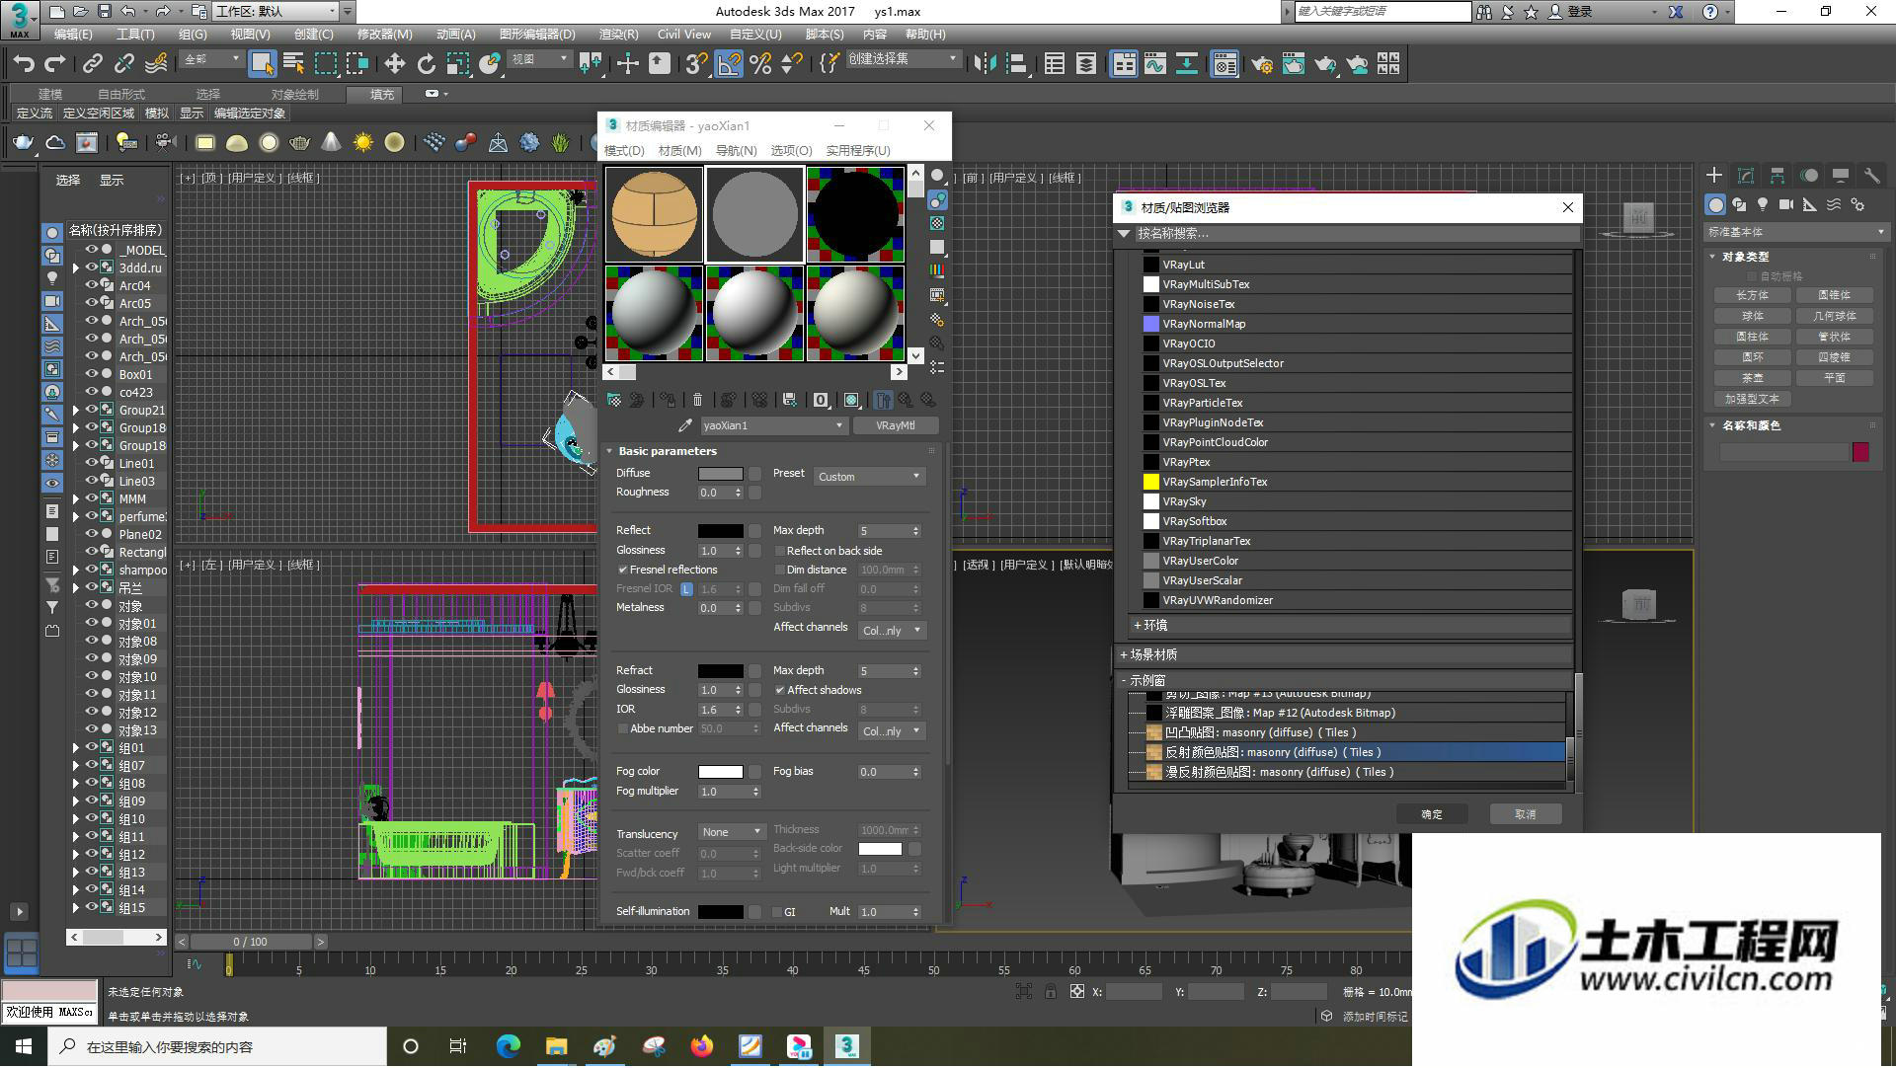Toggle the Angle Snap tool
This screenshot has width=1896, height=1068.
(729, 64)
